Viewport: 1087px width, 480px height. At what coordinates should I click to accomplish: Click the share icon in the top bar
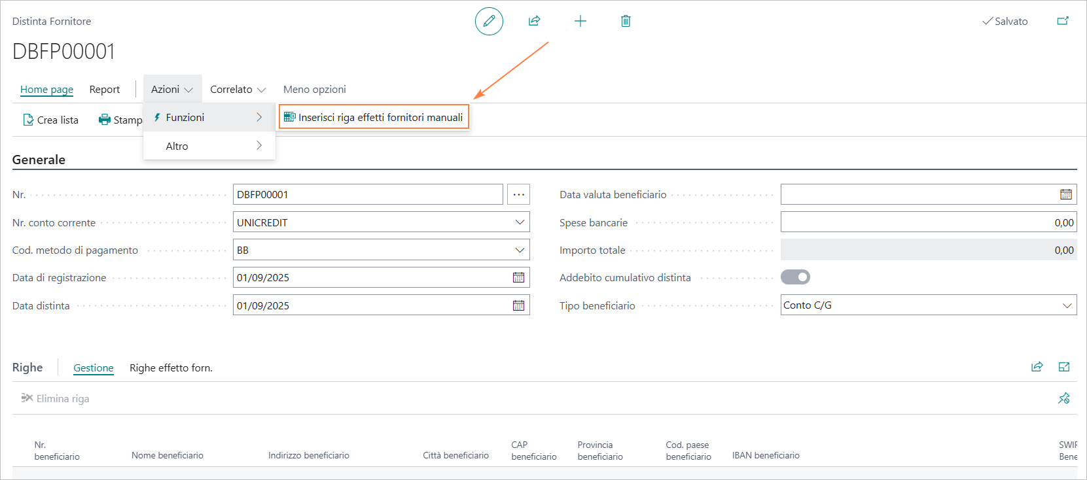coord(535,21)
